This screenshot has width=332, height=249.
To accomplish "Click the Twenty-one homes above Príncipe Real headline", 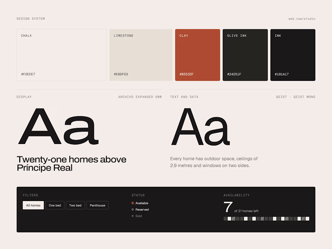I will tap(72, 164).
